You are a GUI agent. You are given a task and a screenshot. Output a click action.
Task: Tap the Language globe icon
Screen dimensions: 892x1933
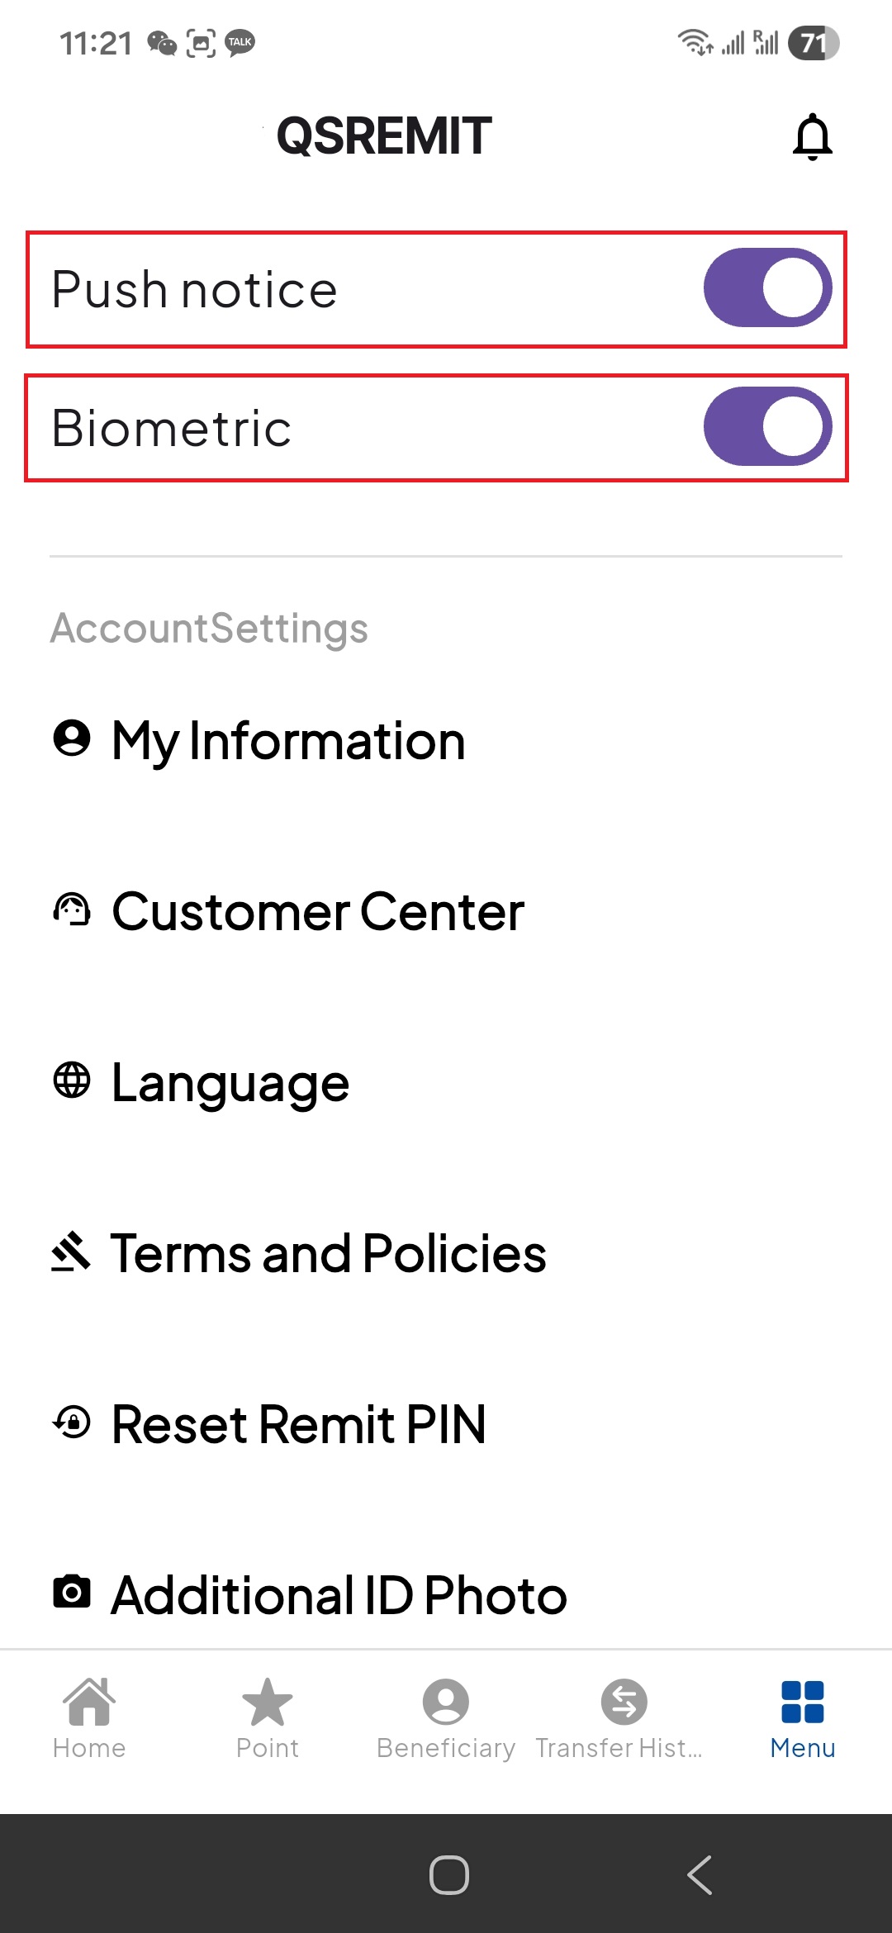72,1080
